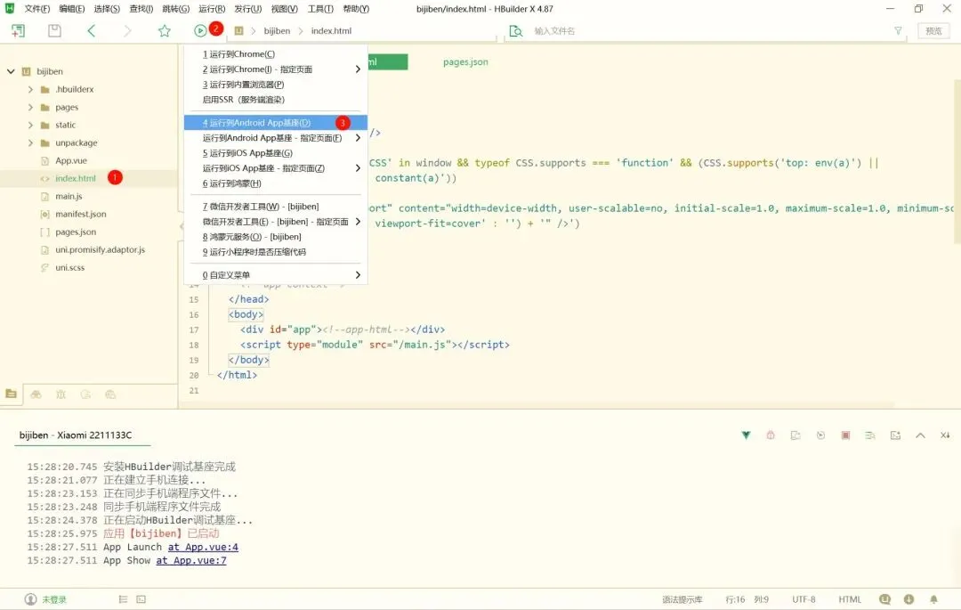Save the file with the floppy disk icon

(x=54, y=30)
